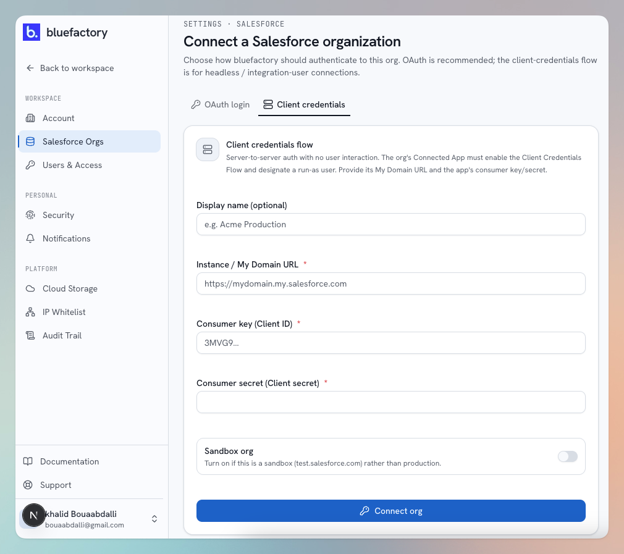This screenshot has height=554, width=624.
Task: Open Salesforce Orgs in sidebar
Action: [x=90, y=141]
